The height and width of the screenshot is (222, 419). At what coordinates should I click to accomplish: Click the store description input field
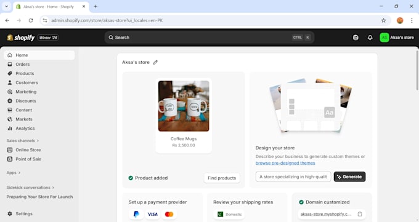point(293,176)
